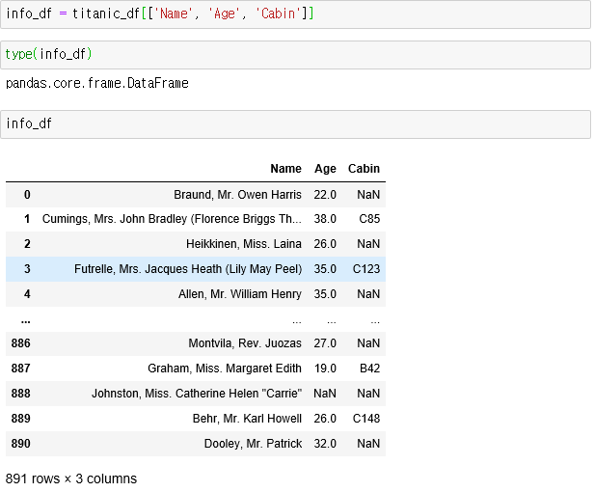
Task: Click age 35.0 in Futrelle row
Action: (x=325, y=269)
